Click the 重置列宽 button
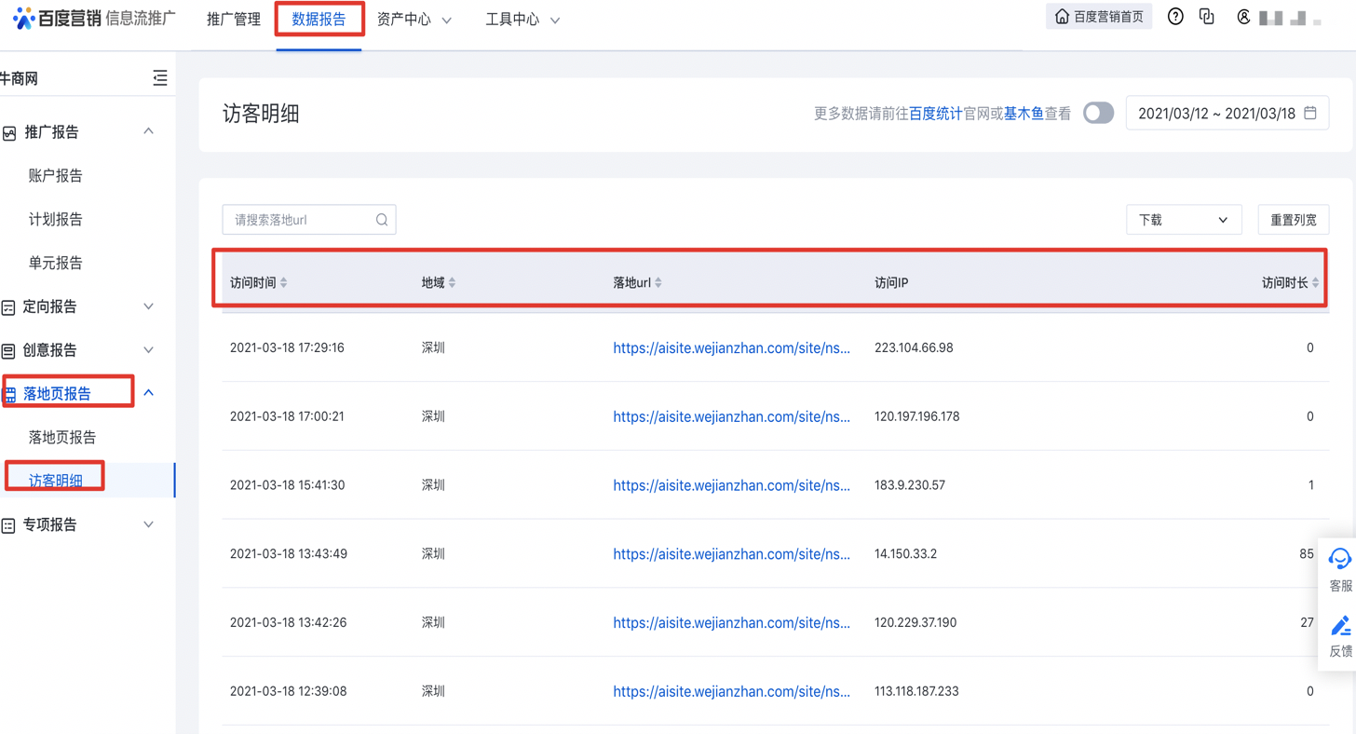The width and height of the screenshot is (1356, 734). (1293, 220)
